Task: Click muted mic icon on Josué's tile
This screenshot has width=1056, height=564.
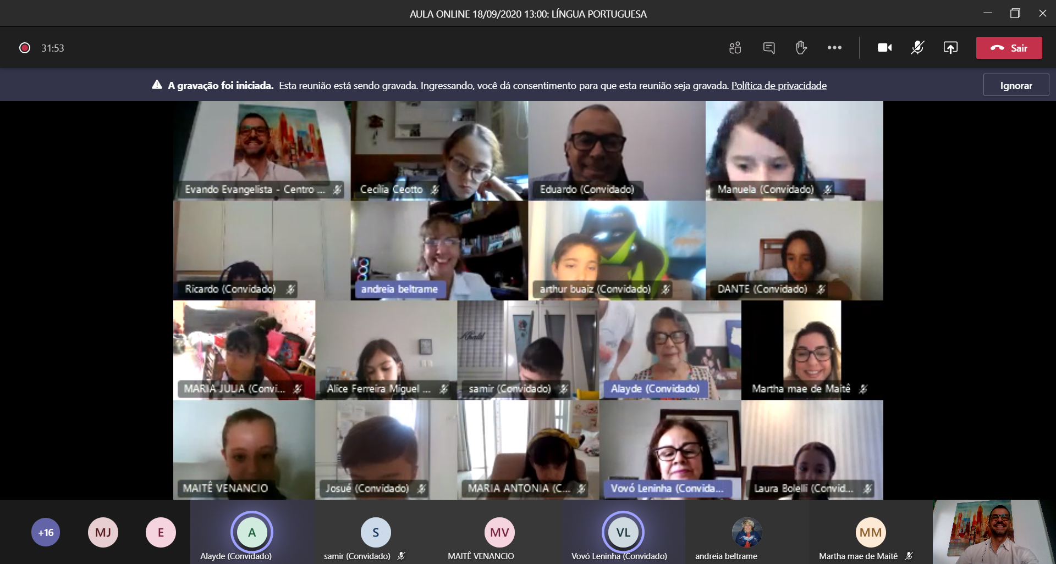Action: pyautogui.click(x=422, y=488)
